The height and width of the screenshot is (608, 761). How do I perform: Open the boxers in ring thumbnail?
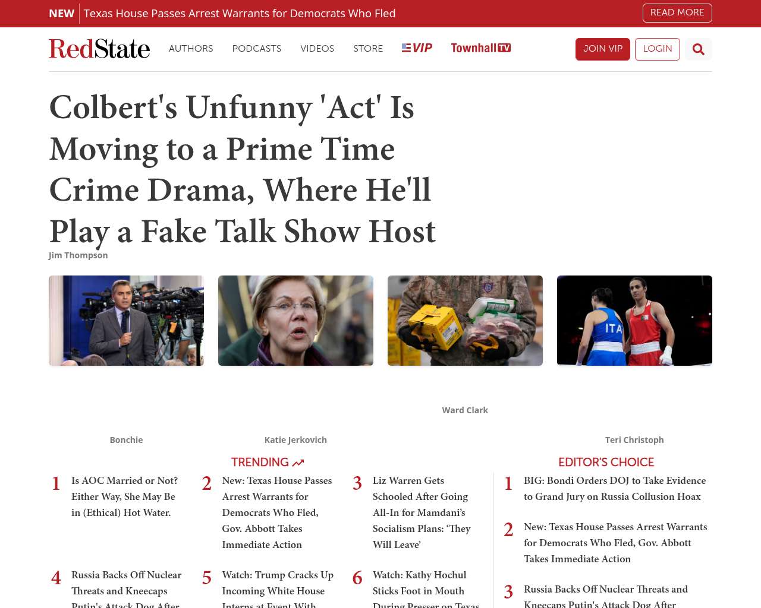click(634, 321)
